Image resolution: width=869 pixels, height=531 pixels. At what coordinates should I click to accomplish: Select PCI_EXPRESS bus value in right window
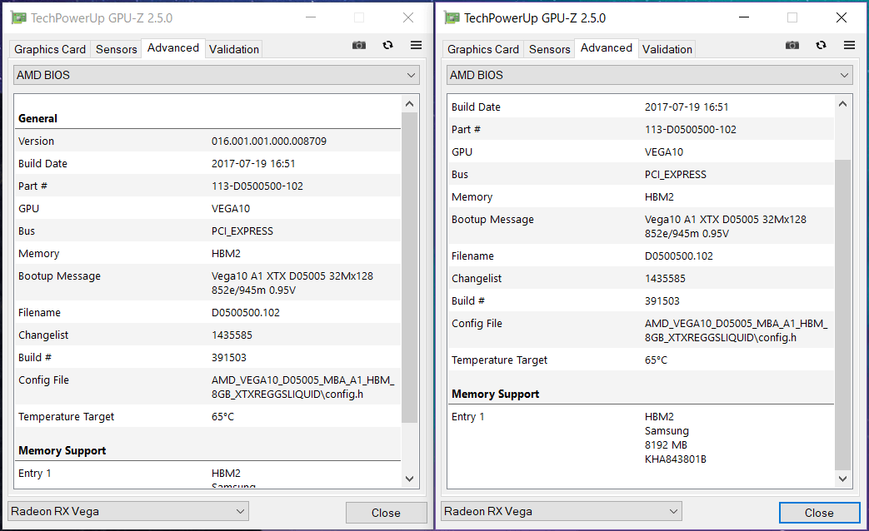coord(676,175)
